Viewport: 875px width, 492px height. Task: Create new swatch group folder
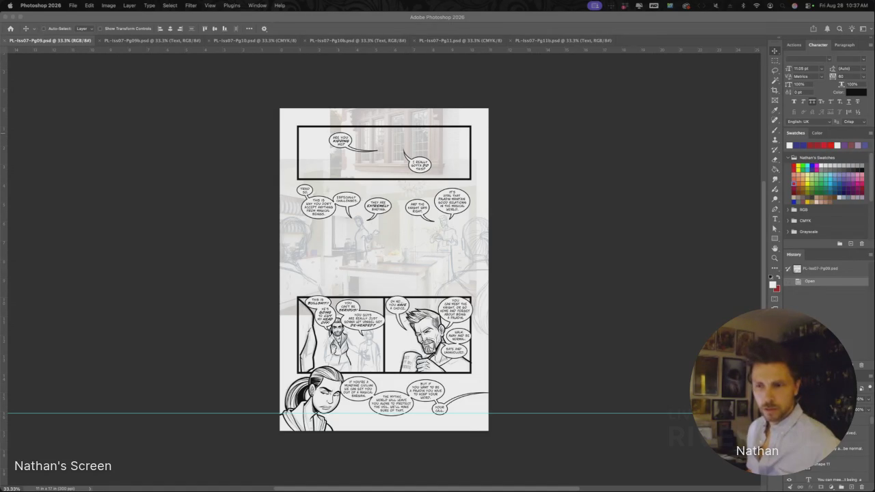(x=840, y=243)
